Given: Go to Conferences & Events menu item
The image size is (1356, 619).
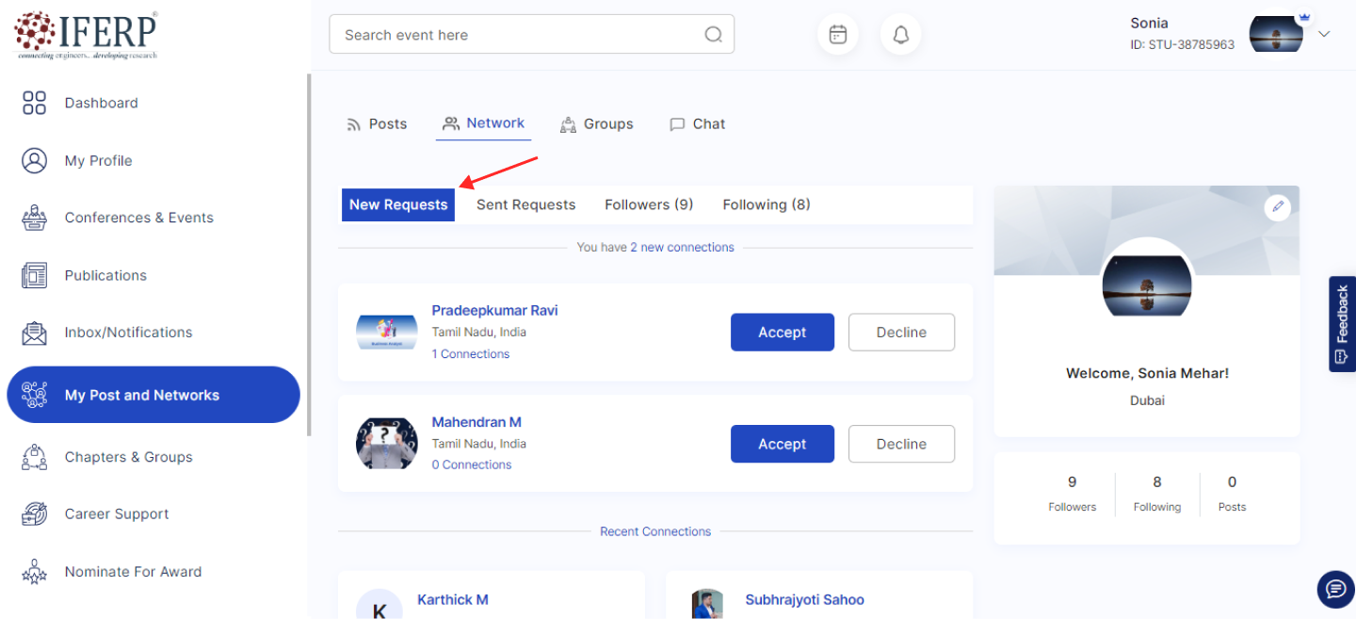Looking at the screenshot, I should pos(138,218).
